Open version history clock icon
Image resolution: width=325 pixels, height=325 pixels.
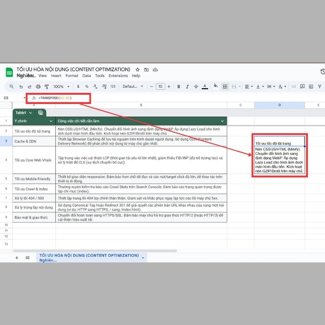click(323, 71)
